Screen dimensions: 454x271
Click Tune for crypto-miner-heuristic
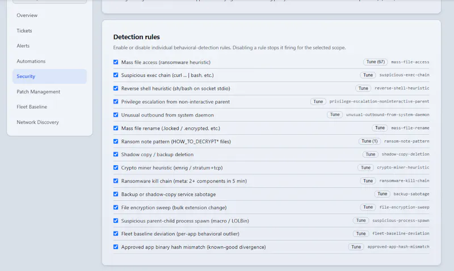pyautogui.click(x=365, y=167)
